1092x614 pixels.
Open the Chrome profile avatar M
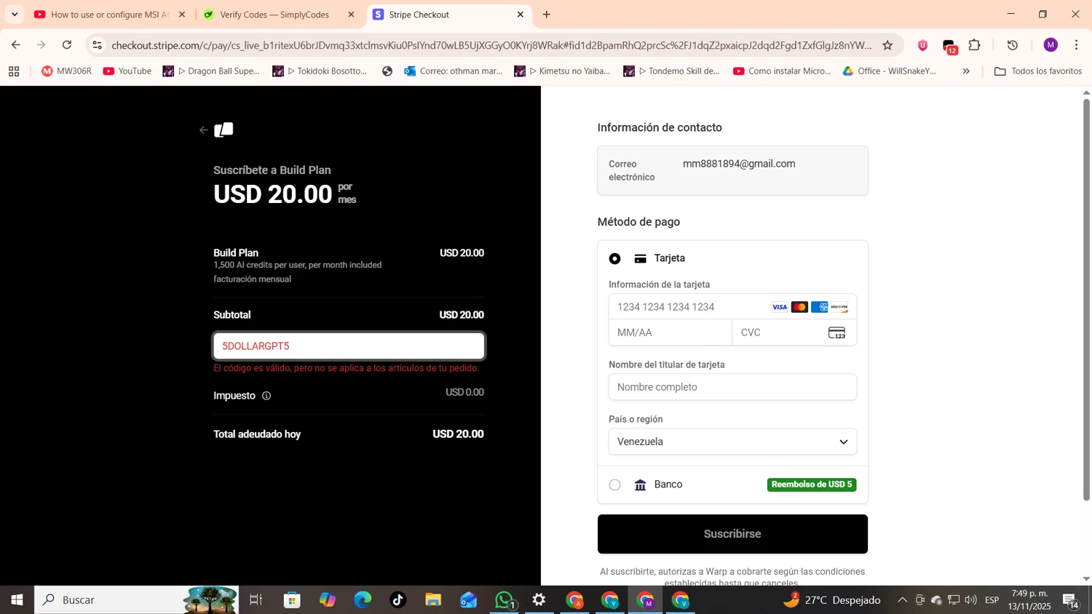coord(1051,45)
